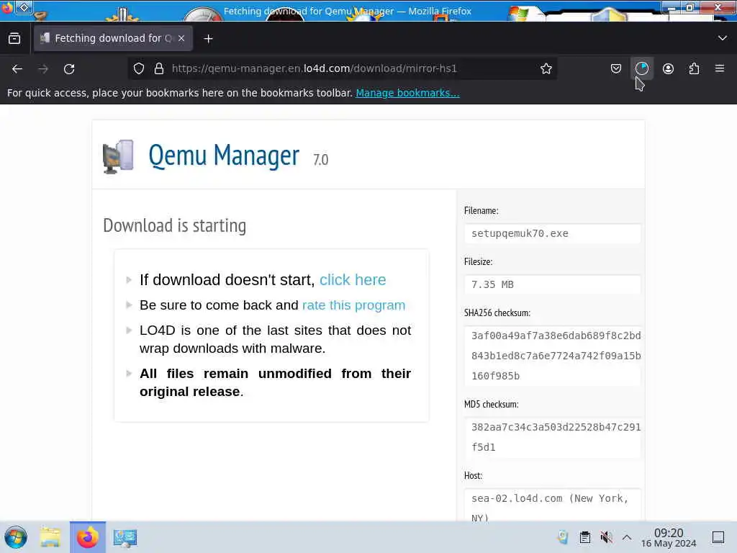This screenshot has height=553, width=737.
Task: Click the 7.0 version label
Action: pos(320,160)
